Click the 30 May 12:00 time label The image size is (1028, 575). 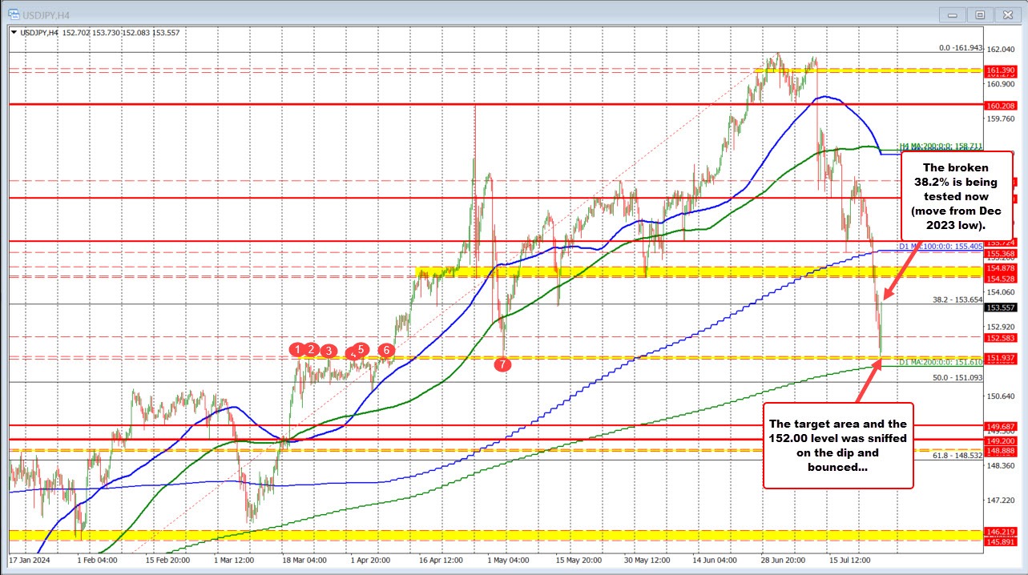click(x=648, y=559)
